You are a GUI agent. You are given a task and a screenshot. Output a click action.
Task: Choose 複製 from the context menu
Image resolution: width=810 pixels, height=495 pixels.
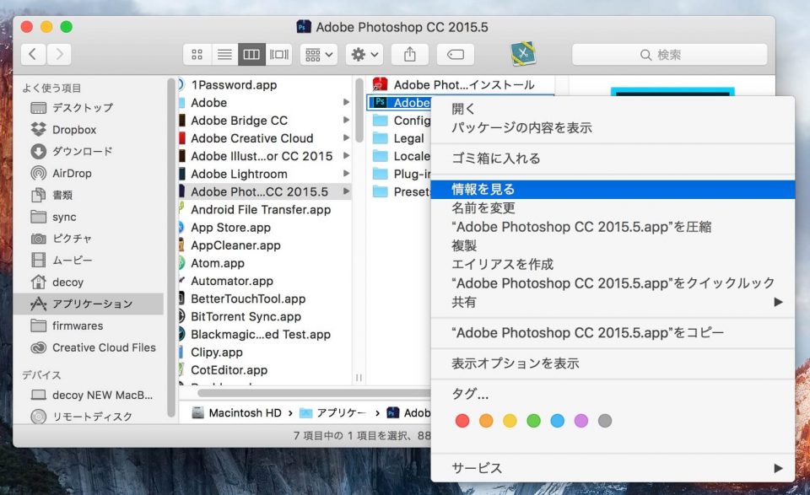[x=613, y=245]
